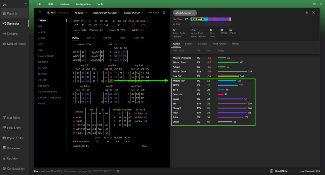Open the Popup Editor
Screen dimensions: 325x175
[15, 138]
